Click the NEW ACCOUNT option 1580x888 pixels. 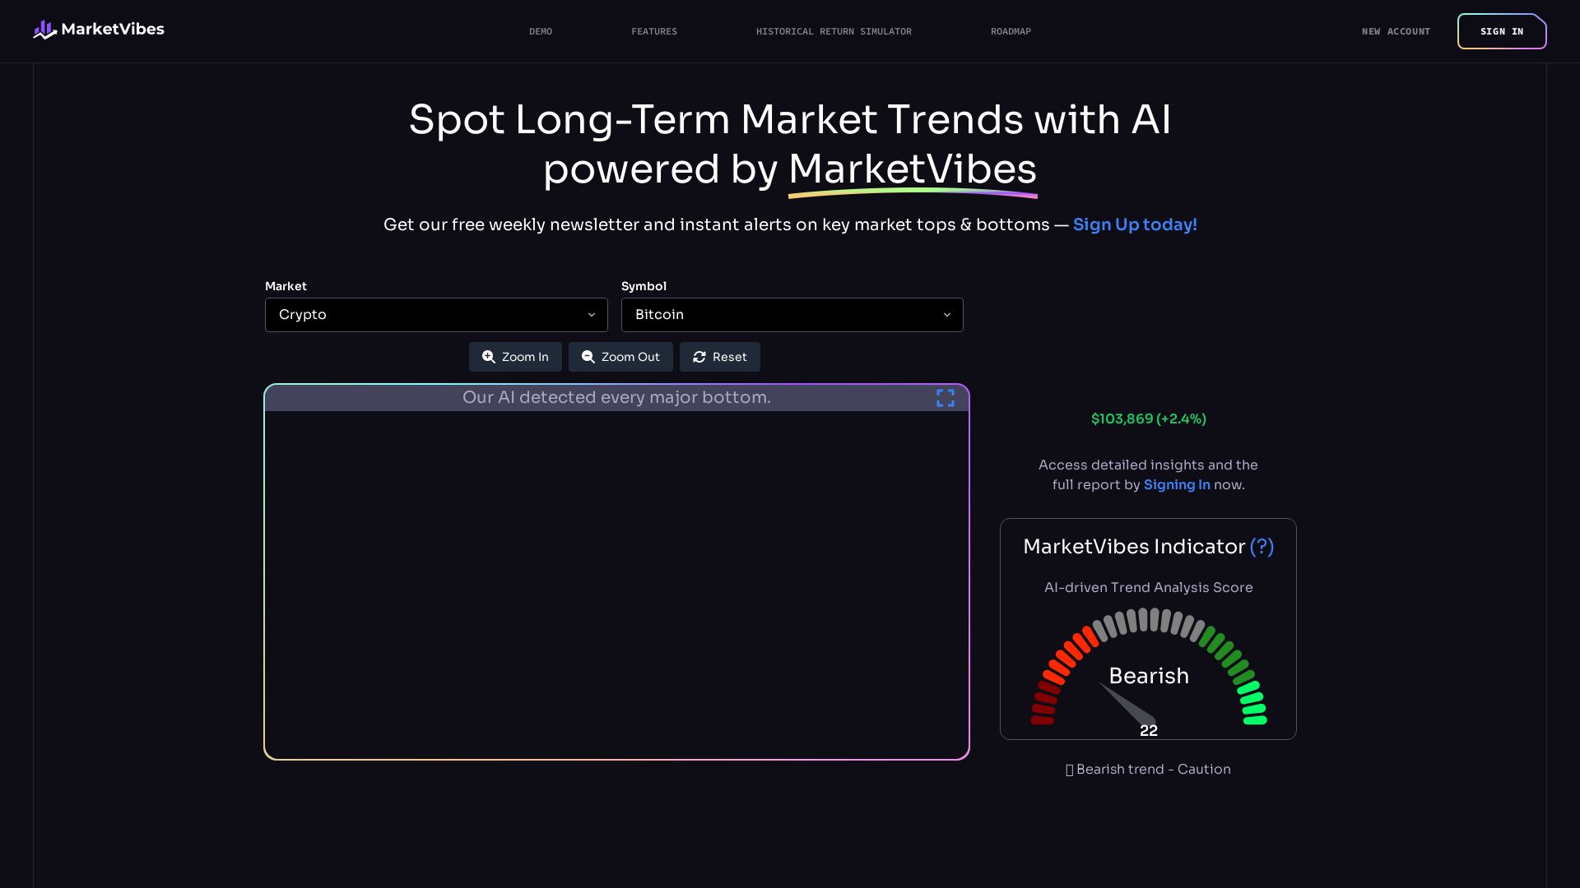click(1396, 31)
